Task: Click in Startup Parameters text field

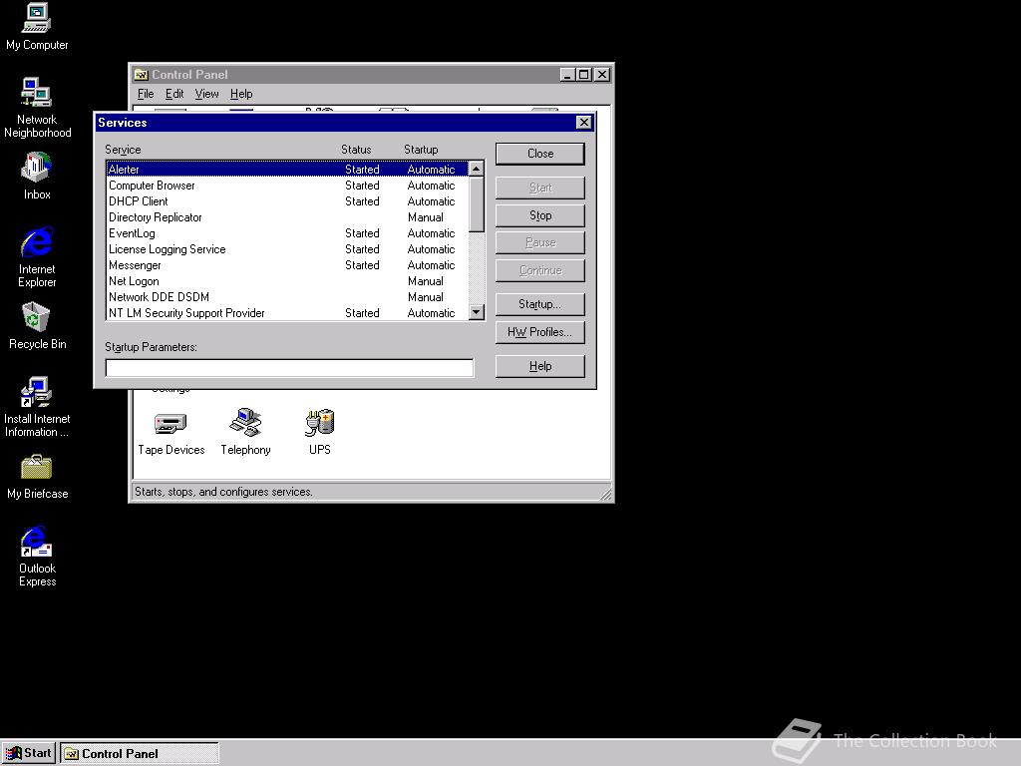Action: pos(289,368)
